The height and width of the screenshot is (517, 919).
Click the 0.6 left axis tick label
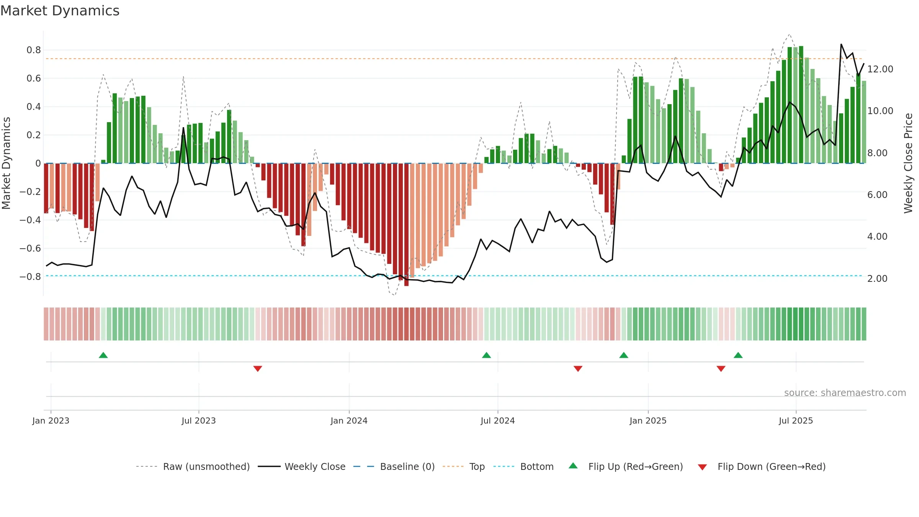34,79
